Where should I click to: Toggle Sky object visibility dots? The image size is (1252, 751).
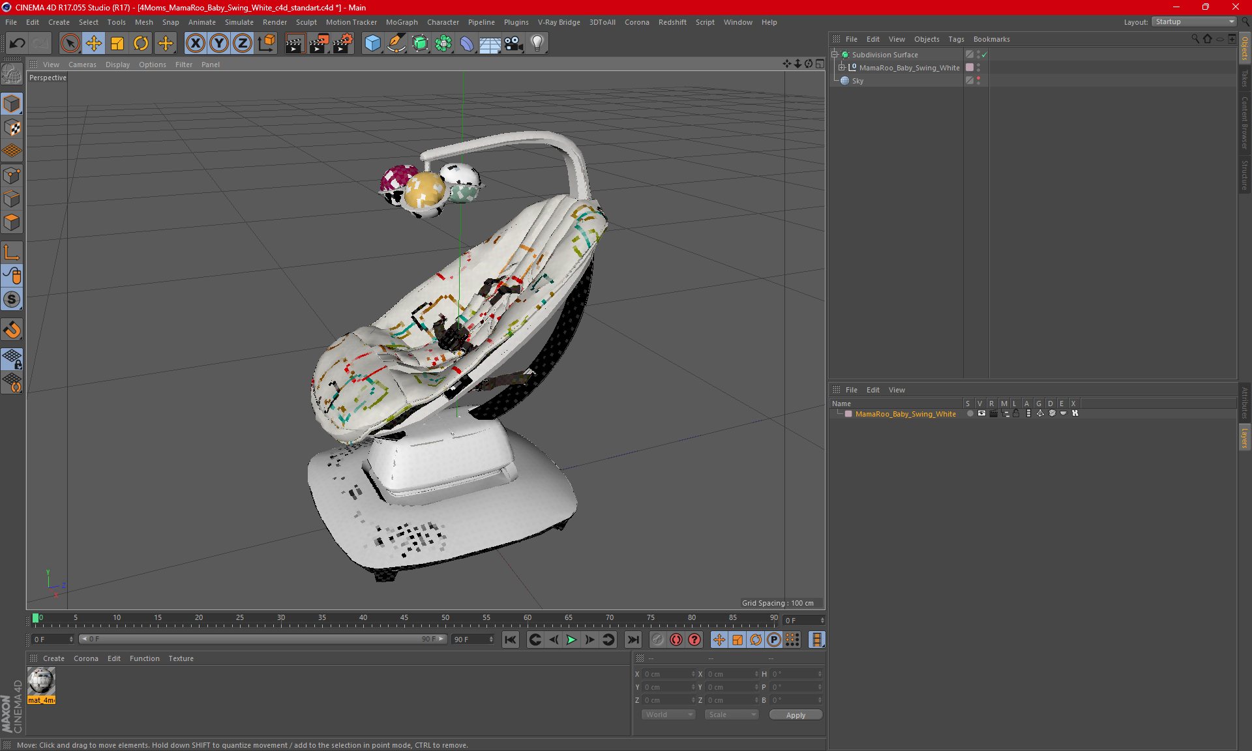(x=978, y=81)
